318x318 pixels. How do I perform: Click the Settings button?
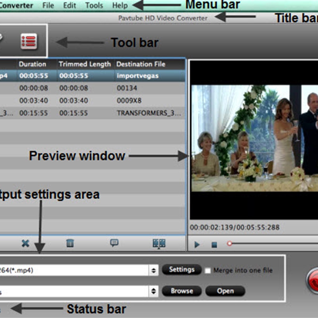(182, 270)
